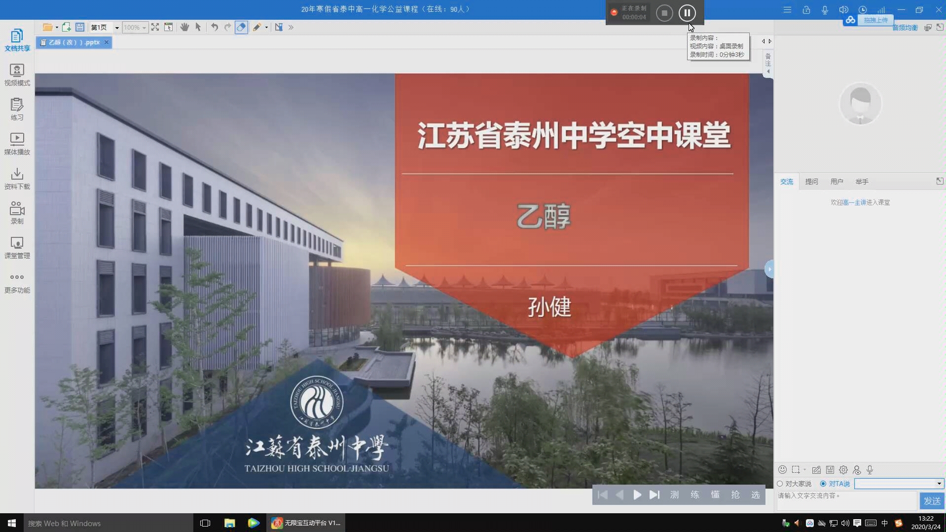The height and width of the screenshot is (532, 946).
Task: Click the 懂 button on slide controls
Action: click(x=715, y=494)
